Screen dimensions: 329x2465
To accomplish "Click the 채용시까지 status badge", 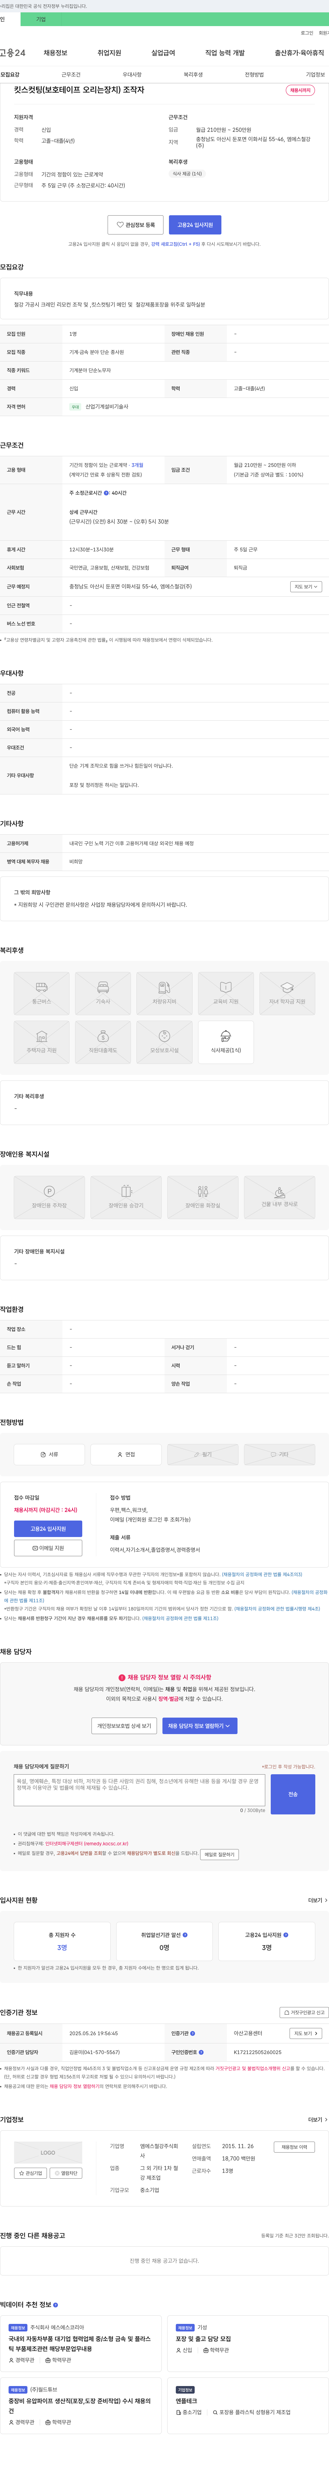I will point(300,90).
